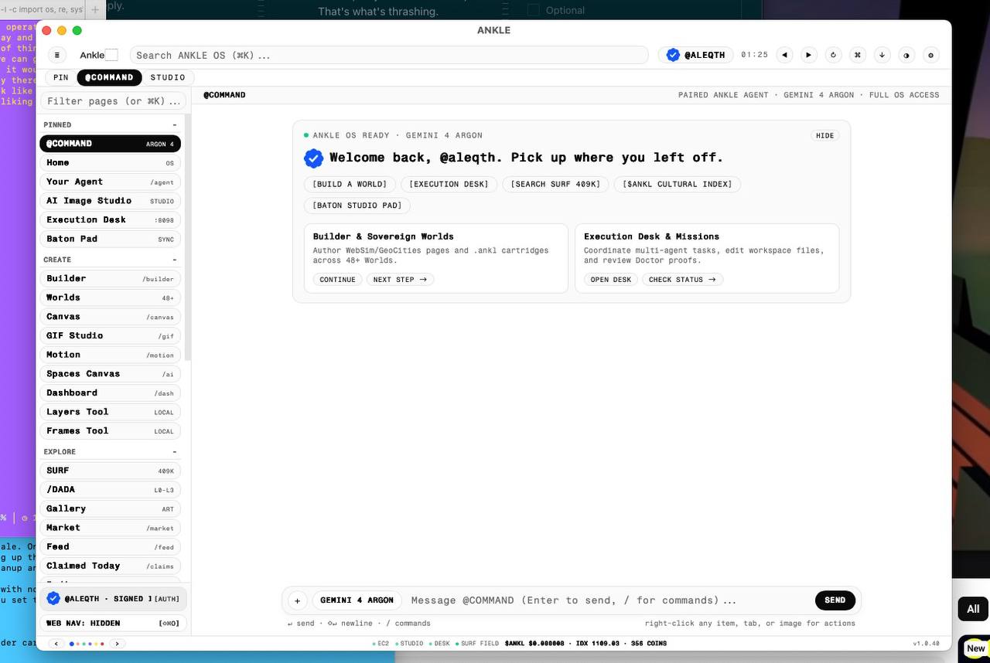Collapse the CREATE section
This screenshot has width=990, height=663.
coord(175,260)
